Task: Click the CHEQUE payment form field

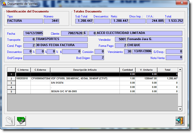Action: tap(155, 46)
